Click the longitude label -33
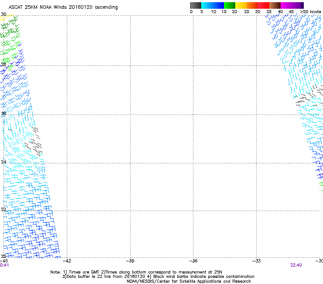Image resolution: width=323 pixels, height=284 pixels. pyautogui.click(x=257, y=261)
